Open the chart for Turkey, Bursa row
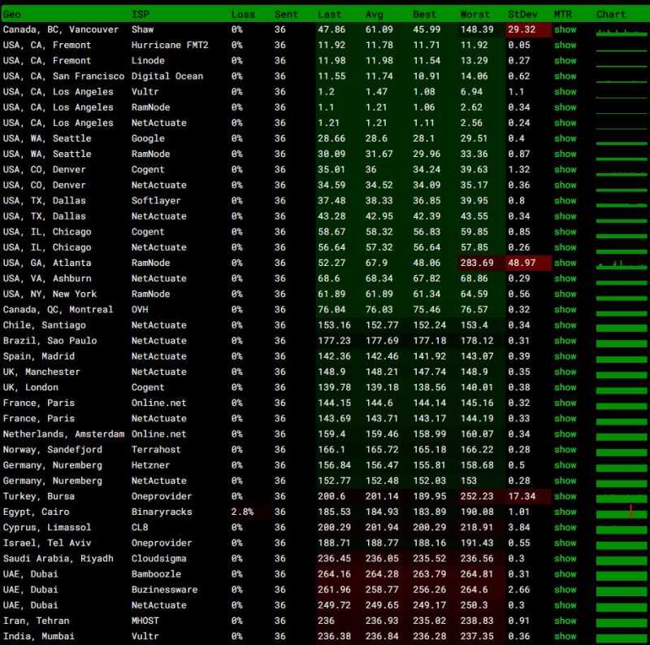This screenshot has width=650, height=645. pos(622,498)
